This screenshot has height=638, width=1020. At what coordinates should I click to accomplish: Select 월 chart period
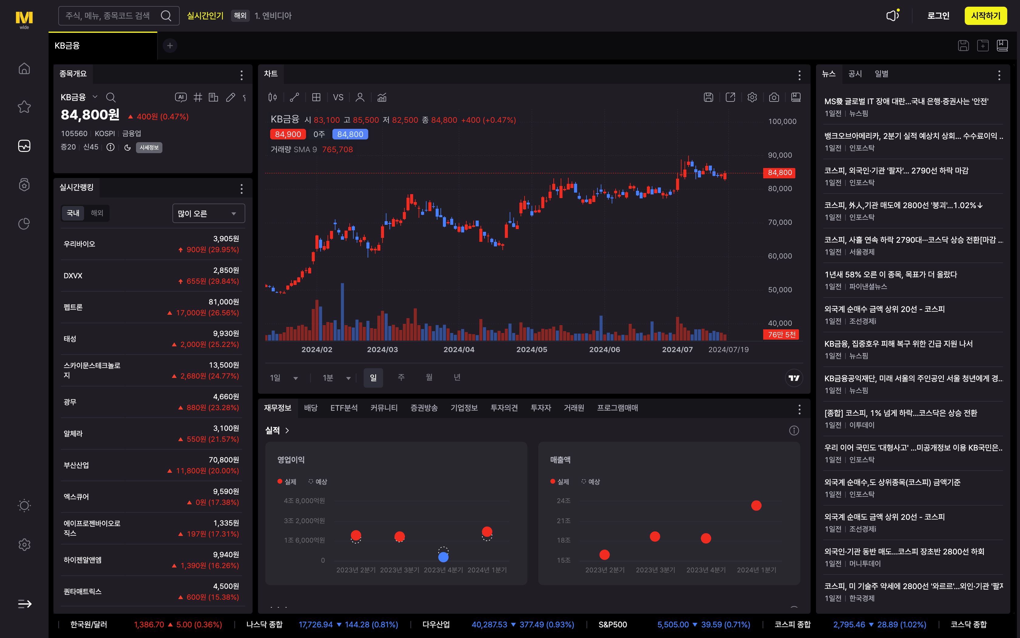tap(429, 377)
